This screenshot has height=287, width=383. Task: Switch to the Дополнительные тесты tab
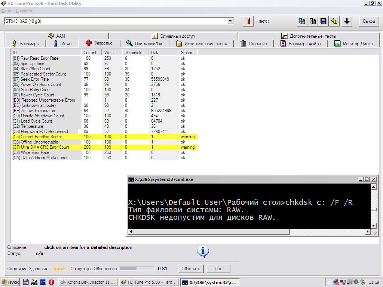309,36
